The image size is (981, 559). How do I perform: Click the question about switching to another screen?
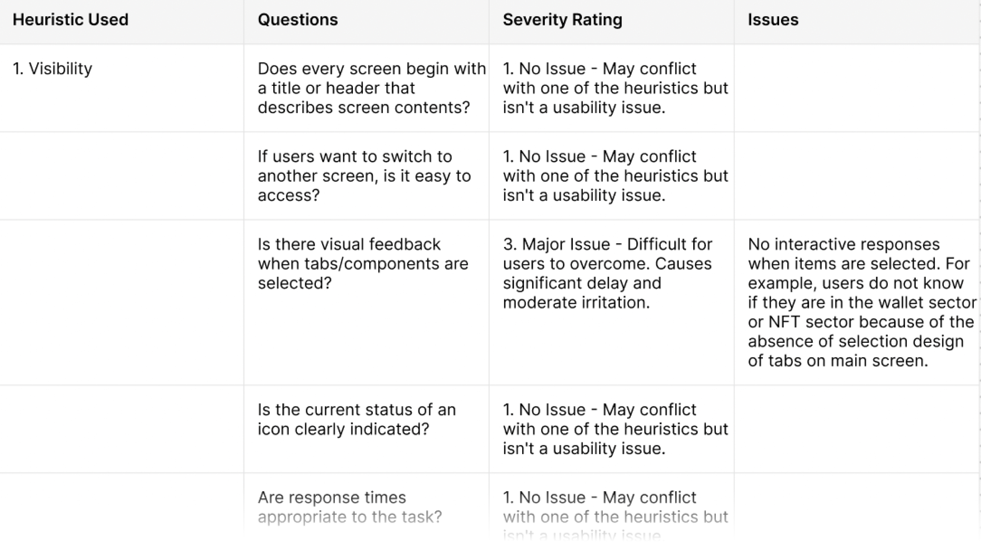pyautogui.click(x=364, y=176)
